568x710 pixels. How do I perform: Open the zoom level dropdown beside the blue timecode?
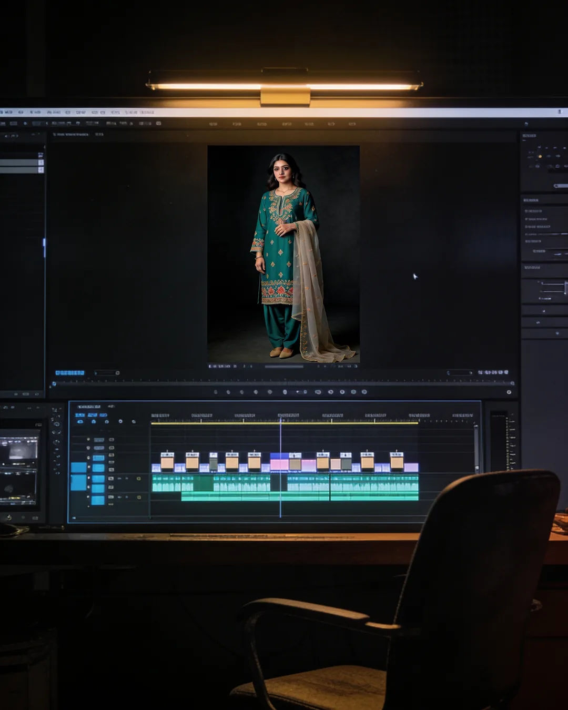(x=107, y=373)
